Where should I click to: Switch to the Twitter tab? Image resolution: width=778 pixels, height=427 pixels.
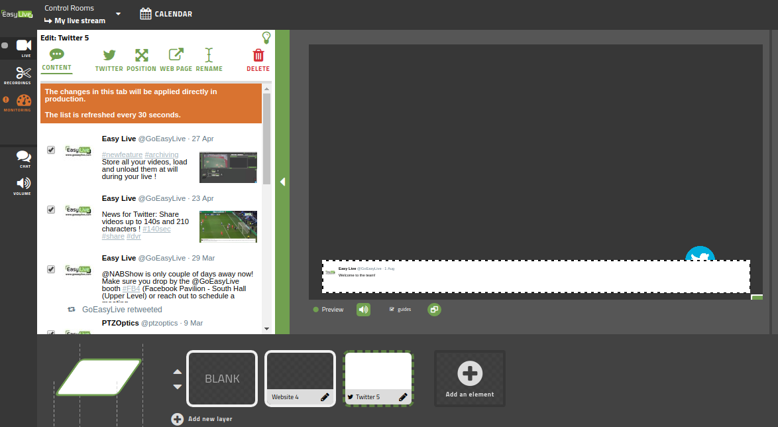[x=109, y=60]
